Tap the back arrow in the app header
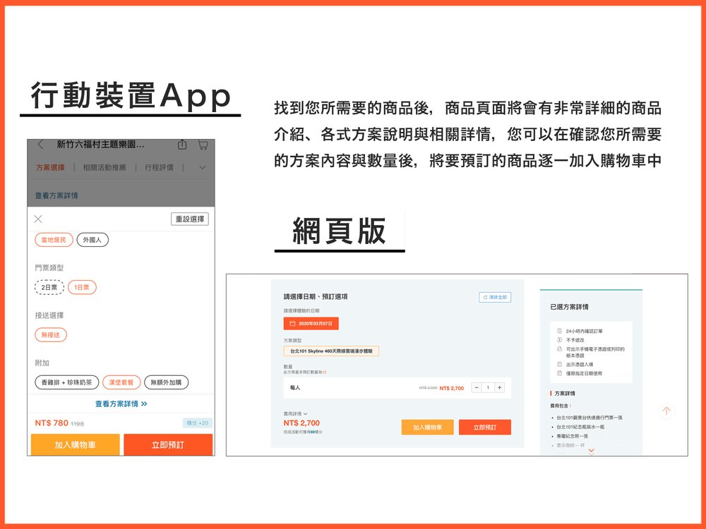 click(x=40, y=145)
